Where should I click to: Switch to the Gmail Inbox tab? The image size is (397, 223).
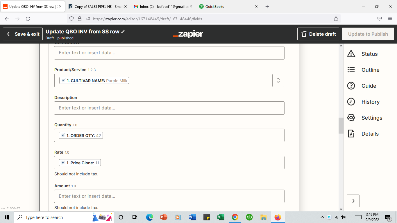163,6
